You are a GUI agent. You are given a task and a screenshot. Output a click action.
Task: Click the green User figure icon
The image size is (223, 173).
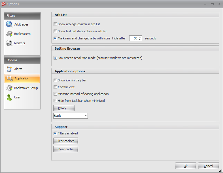pos(9,97)
